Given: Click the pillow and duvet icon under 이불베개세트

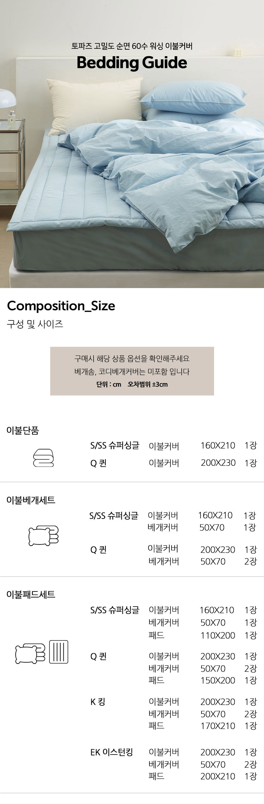Looking at the screenshot, I should pyautogui.click(x=43, y=535).
